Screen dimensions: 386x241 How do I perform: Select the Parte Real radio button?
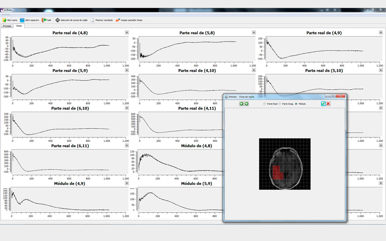(265, 104)
